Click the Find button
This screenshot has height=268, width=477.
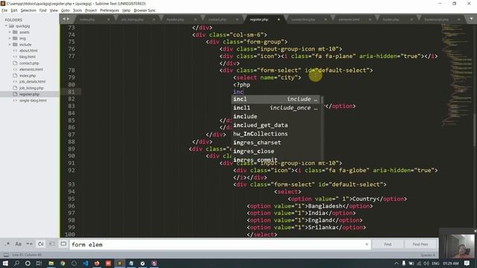click(388, 244)
